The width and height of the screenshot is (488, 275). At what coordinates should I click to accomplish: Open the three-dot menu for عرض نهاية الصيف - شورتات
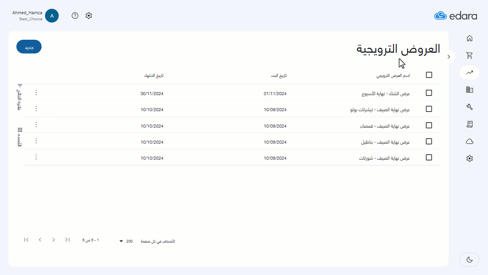36,157
